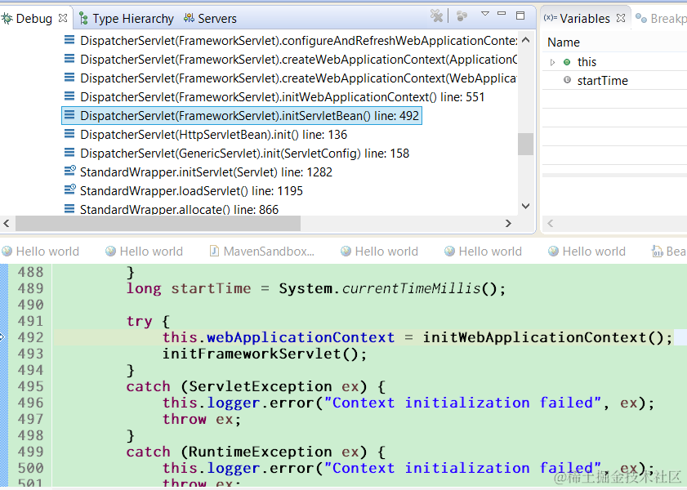Click the grayed Debug toolbar icon beside Remove All
687x490 pixels.
tap(462, 16)
